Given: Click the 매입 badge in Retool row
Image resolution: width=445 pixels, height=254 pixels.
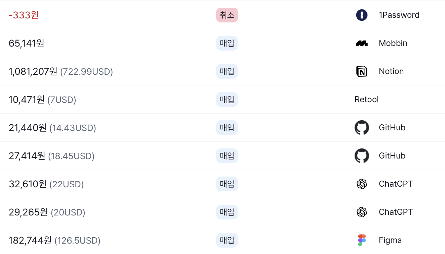Looking at the screenshot, I should (227, 100).
